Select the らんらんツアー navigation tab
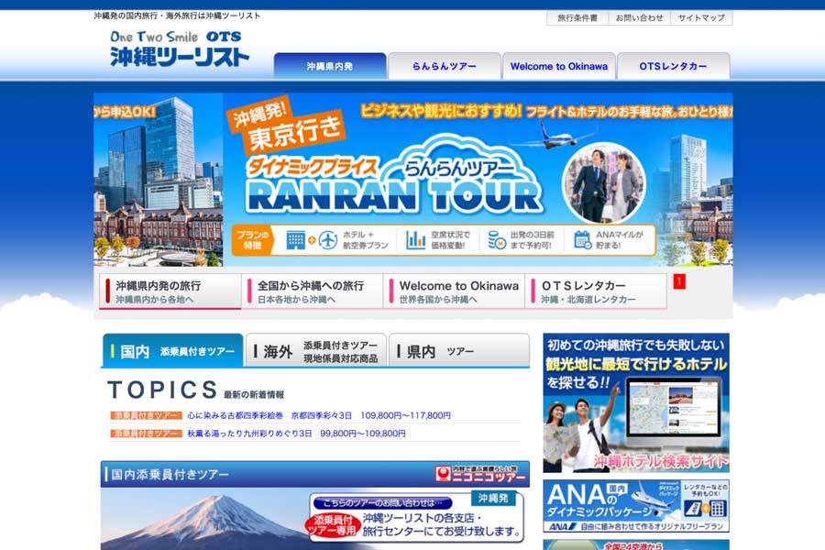 coord(444,66)
